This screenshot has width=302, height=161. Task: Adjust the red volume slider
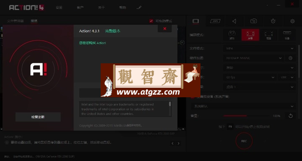247,116
